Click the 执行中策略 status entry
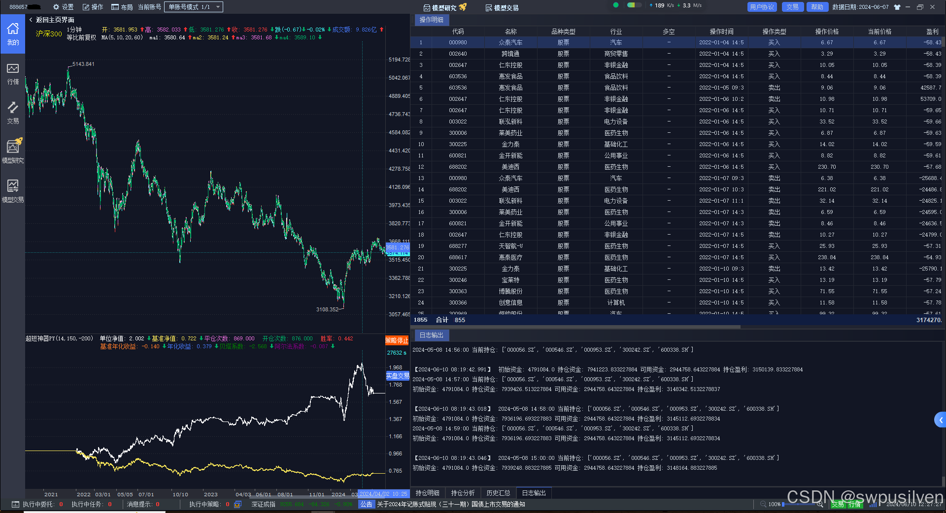The image size is (946, 513). 209,504
